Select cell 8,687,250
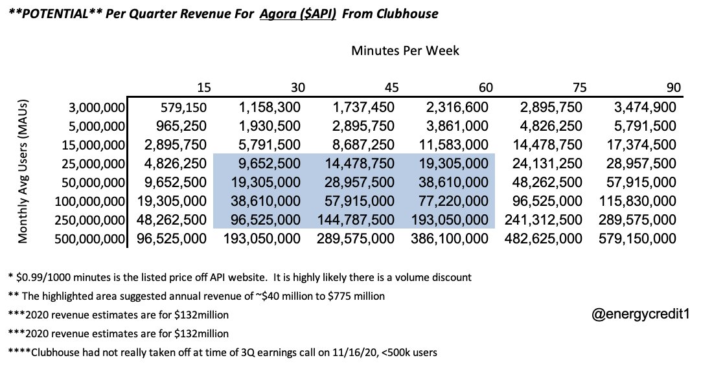 (363, 145)
